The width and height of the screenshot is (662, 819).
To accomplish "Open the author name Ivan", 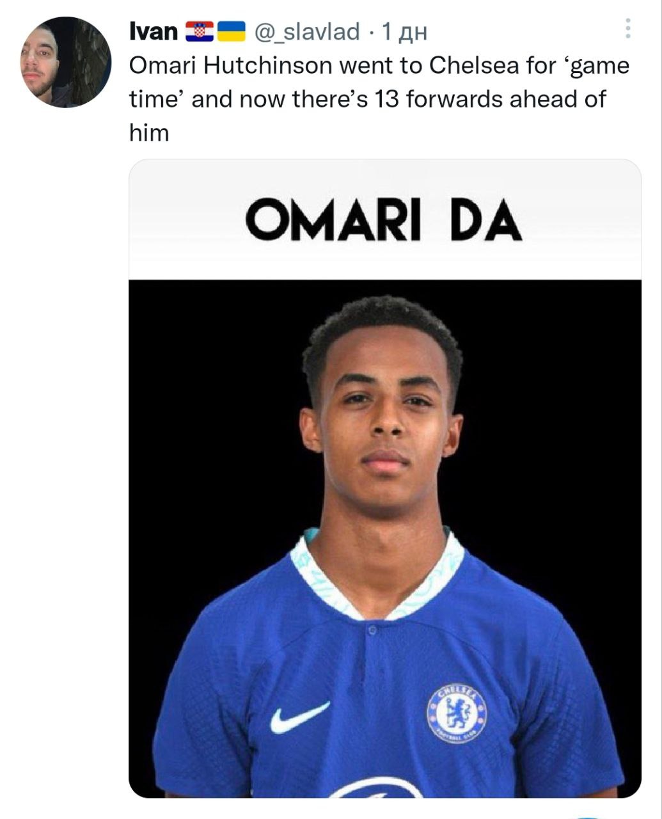I will pos(153,31).
